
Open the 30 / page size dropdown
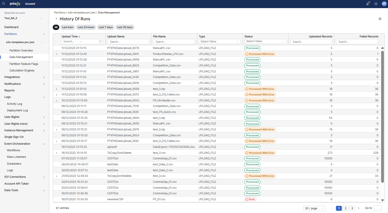314,208
